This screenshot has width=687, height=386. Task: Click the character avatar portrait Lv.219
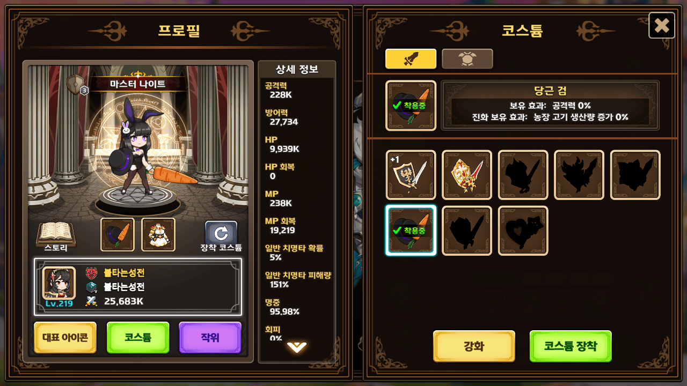point(59,286)
